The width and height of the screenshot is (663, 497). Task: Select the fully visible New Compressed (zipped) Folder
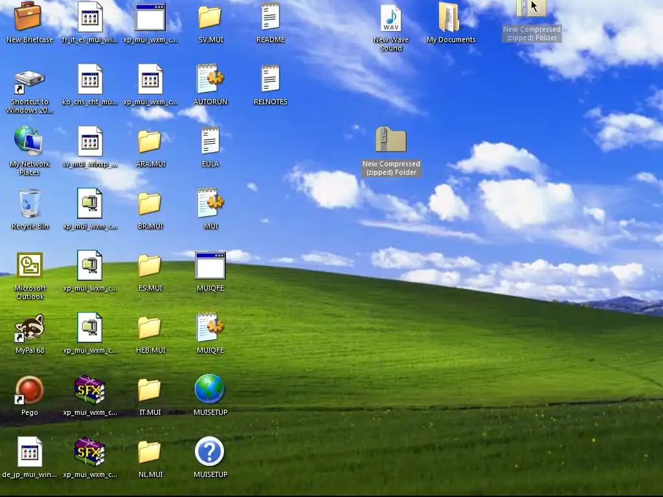[x=391, y=140]
